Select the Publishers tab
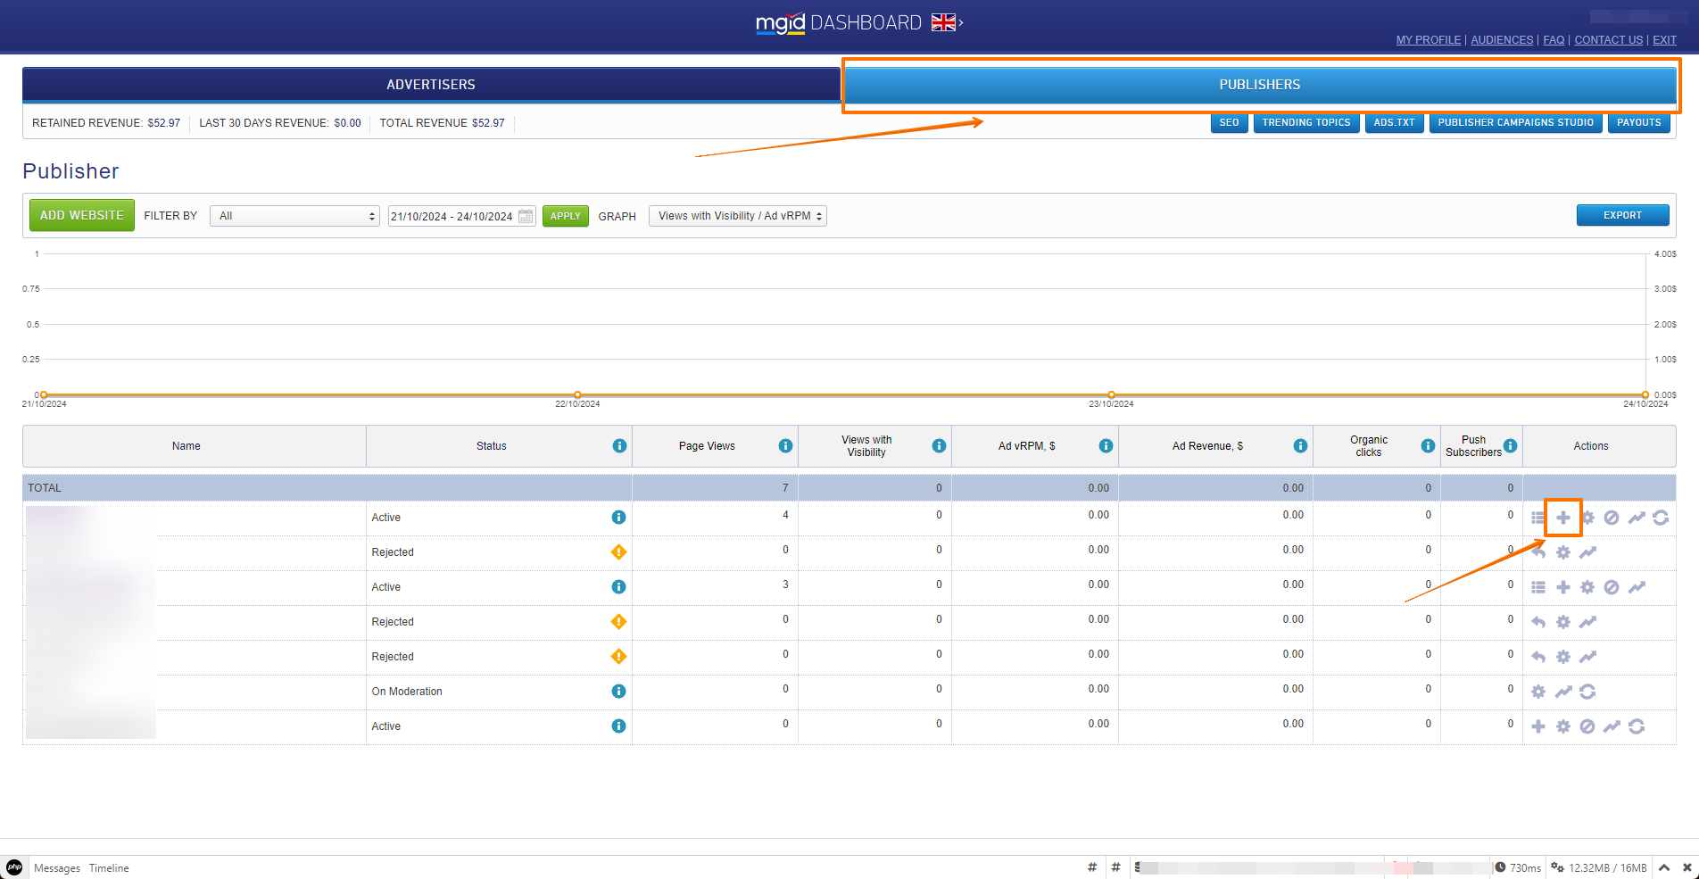 1259,85
